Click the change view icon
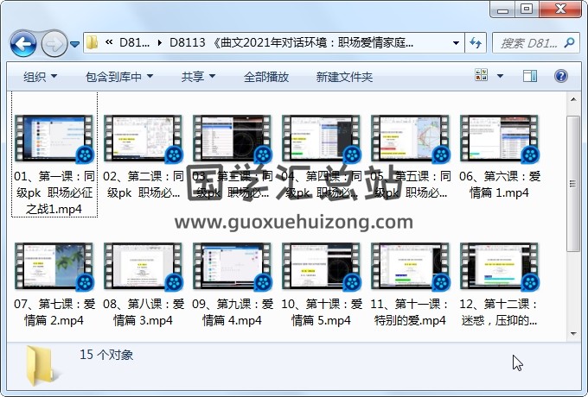The image size is (588, 397). pos(483,77)
